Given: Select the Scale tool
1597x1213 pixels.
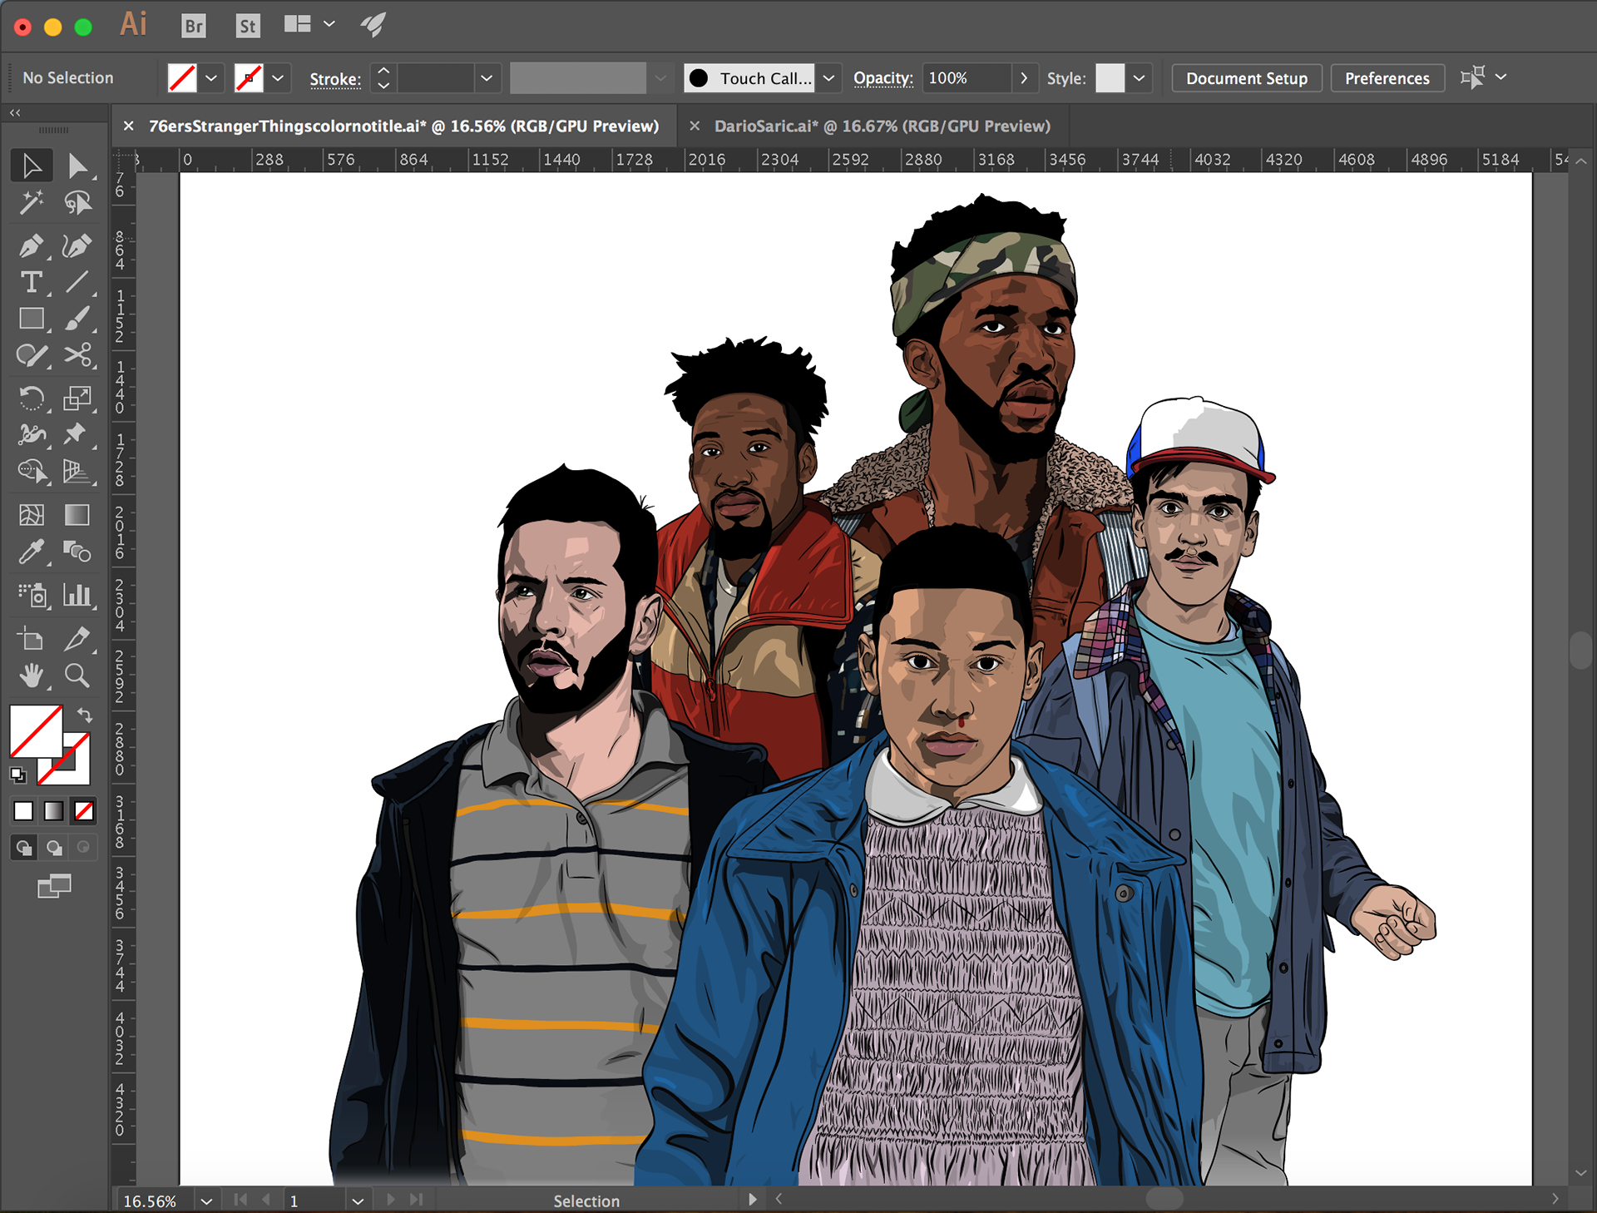Looking at the screenshot, I should (77, 399).
